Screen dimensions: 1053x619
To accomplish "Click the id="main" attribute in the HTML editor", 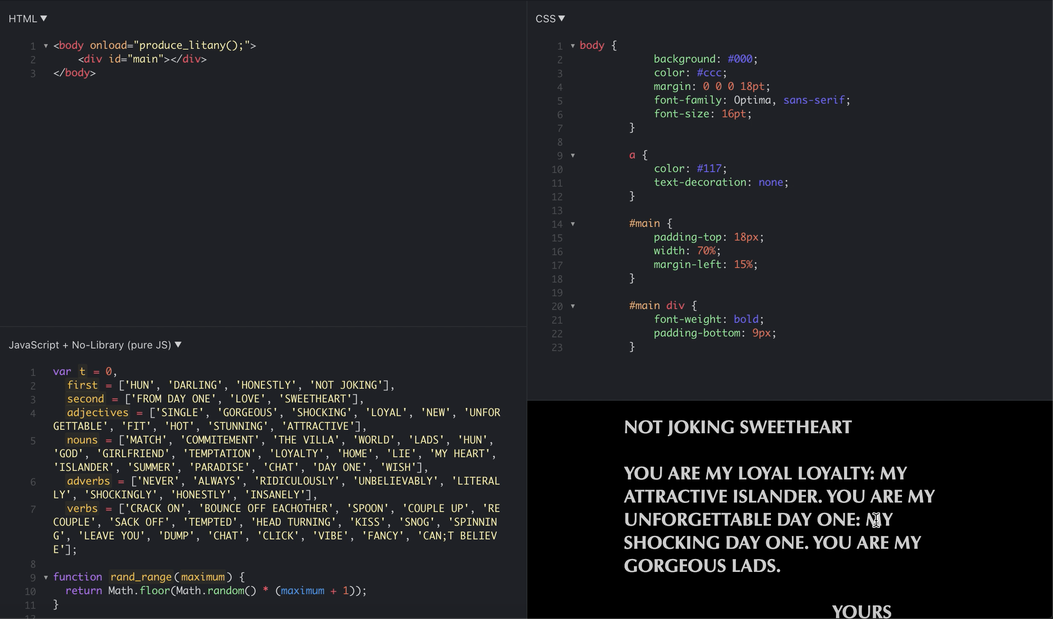I will point(136,59).
